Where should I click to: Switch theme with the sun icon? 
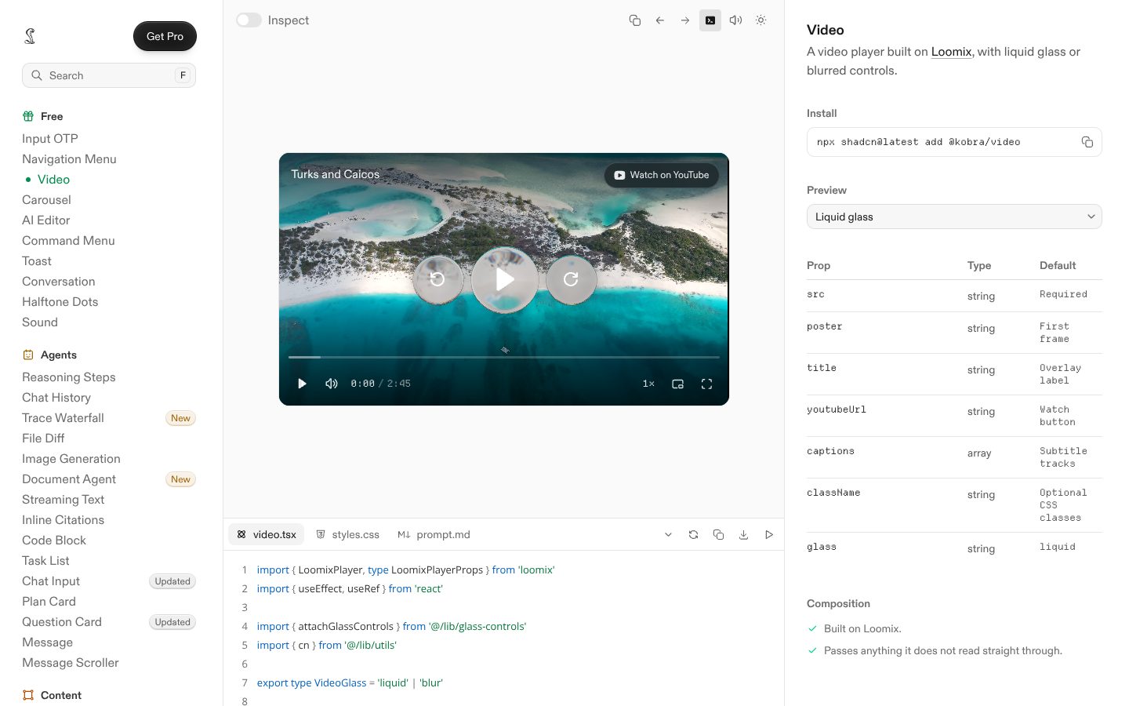coord(761,20)
